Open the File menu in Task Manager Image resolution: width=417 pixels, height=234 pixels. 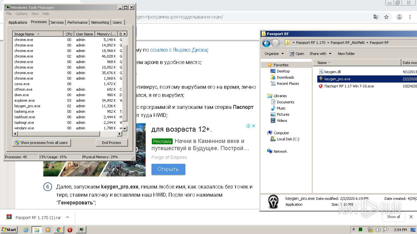pyautogui.click(x=9, y=14)
